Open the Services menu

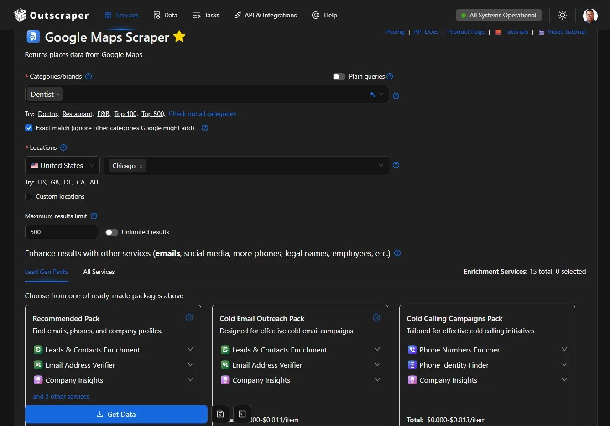coord(121,15)
